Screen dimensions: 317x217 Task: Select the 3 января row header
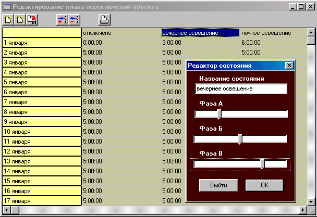42,62
